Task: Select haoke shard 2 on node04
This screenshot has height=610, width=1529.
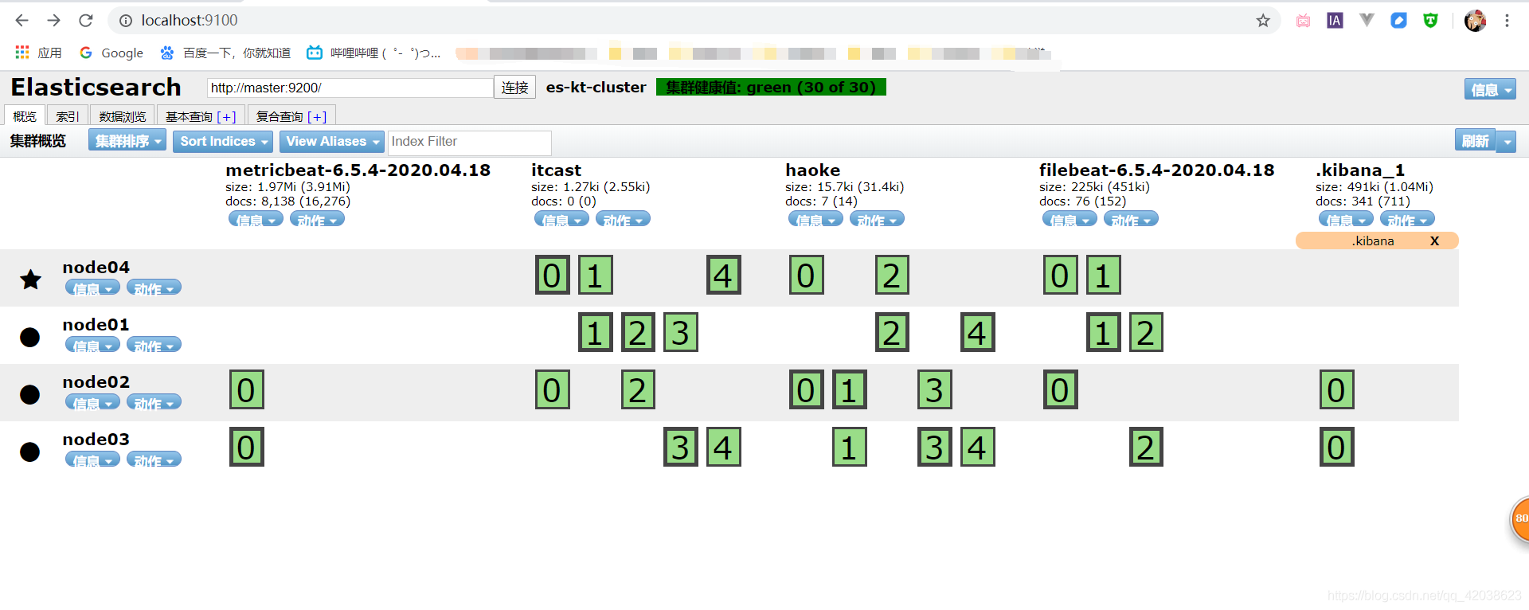Action: tap(892, 275)
